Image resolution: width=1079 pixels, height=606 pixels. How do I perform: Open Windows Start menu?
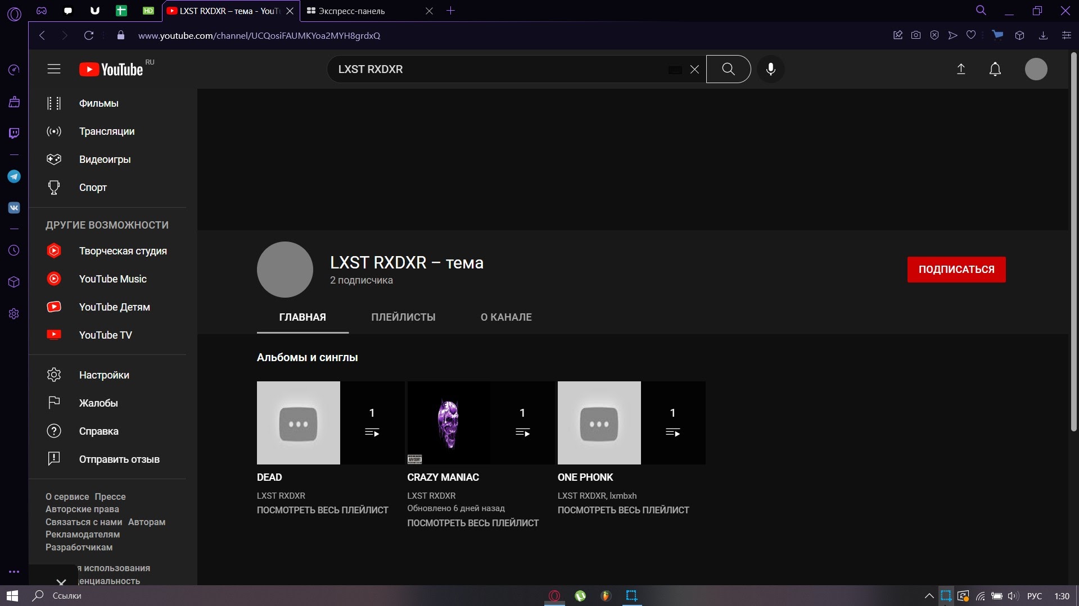click(x=12, y=596)
